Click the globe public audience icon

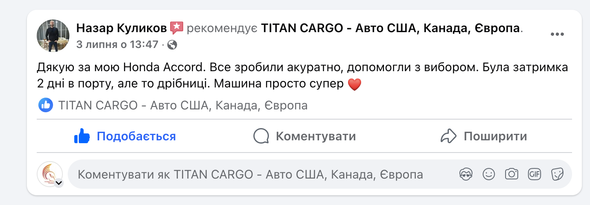[x=172, y=45]
